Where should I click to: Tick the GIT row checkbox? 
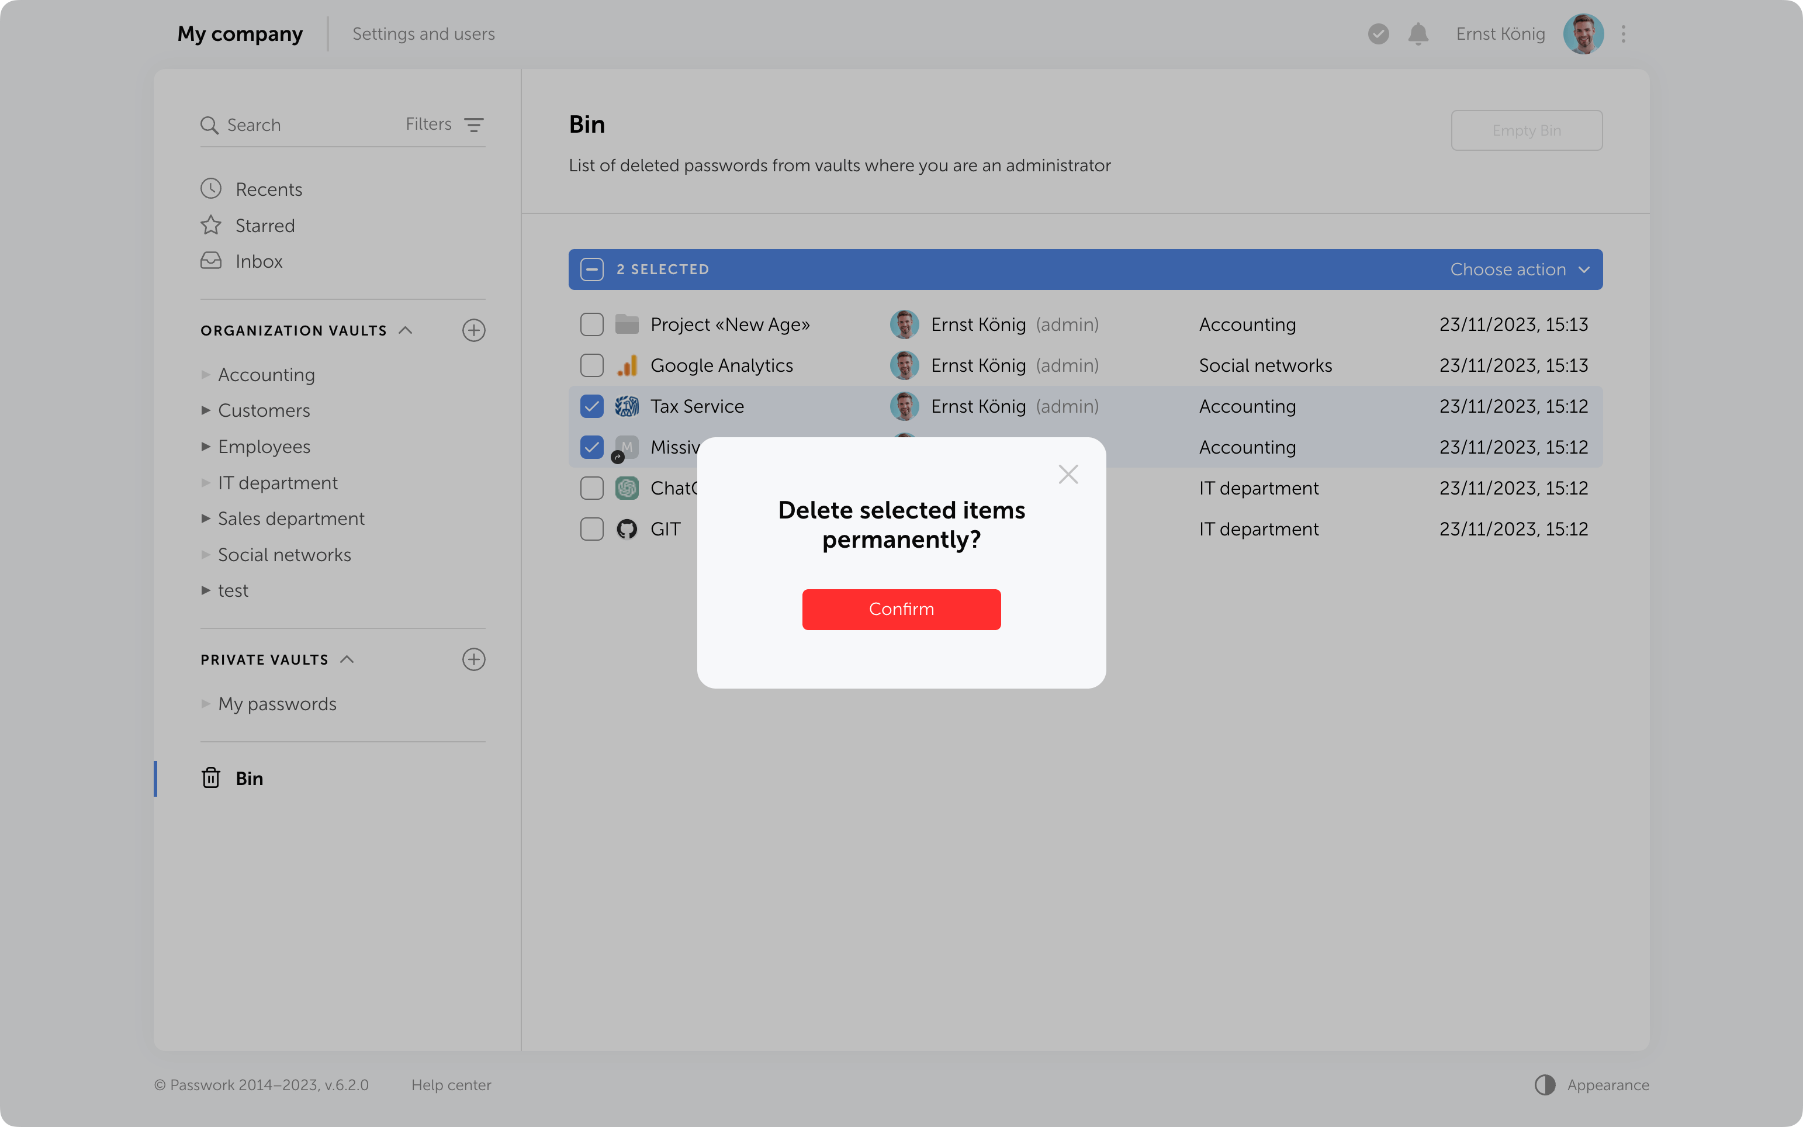pyautogui.click(x=591, y=529)
